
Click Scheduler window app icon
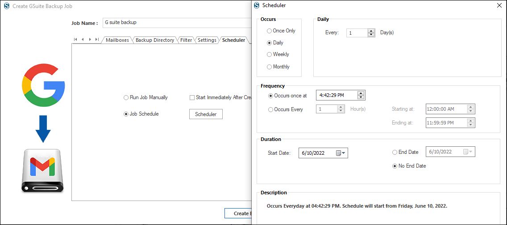tap(257, 5)
